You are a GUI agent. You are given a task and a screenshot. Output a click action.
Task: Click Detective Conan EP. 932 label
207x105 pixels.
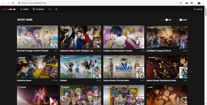(x=55, y=81)
